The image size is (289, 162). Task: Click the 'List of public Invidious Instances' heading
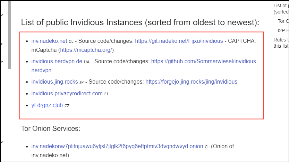tap(140, 22)
